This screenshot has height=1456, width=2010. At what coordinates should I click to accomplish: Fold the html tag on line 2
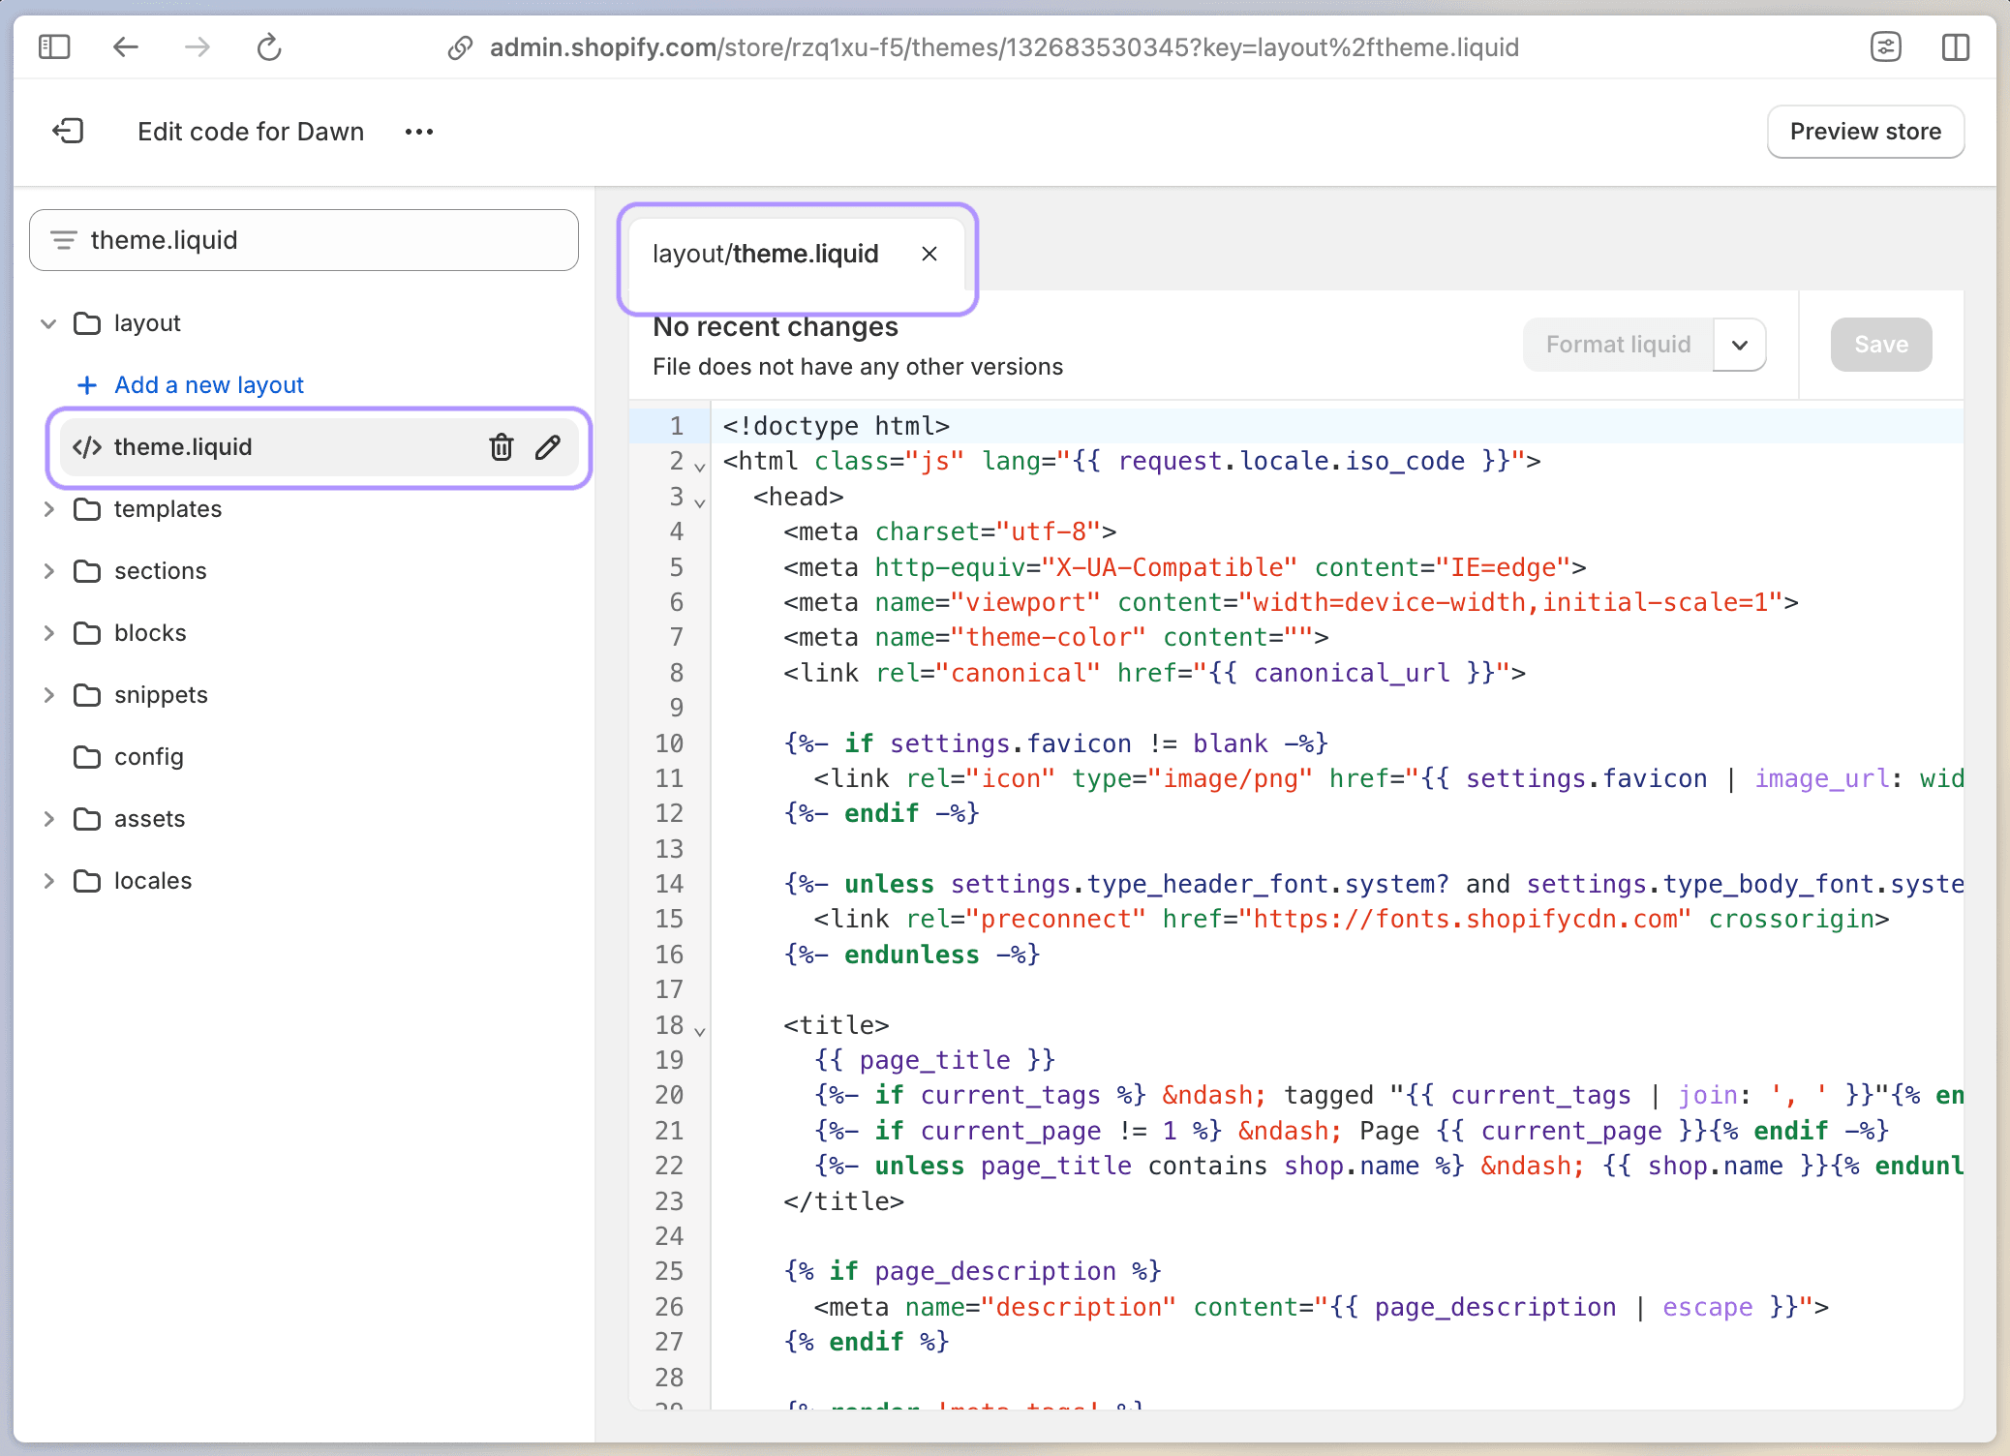pos(700,467)
